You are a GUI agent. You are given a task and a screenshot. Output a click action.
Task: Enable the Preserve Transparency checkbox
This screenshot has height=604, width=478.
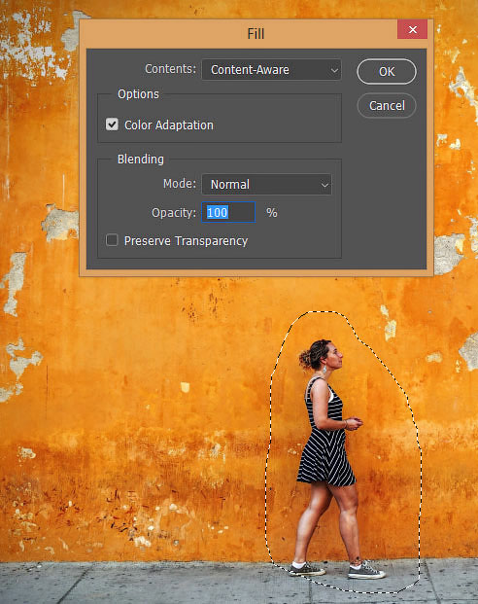pos(112,240)
